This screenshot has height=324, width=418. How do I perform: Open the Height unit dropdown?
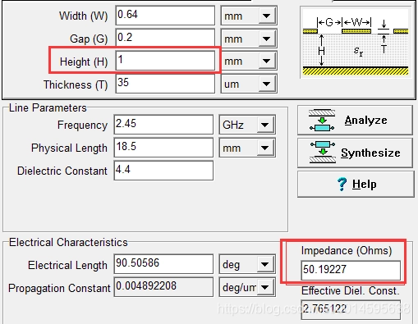coord(249,61)
